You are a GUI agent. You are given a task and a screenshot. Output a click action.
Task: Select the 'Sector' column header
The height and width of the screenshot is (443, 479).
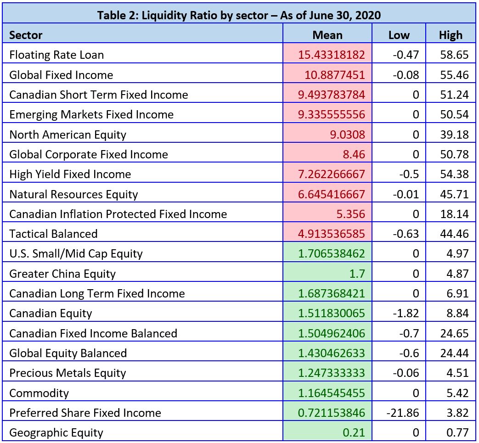[26, 35]
